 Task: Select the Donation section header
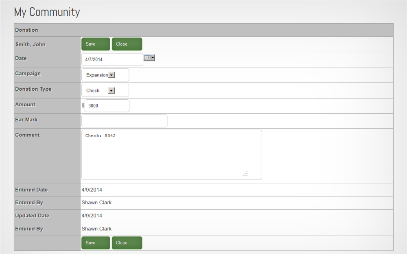click(x=26, y=30)
